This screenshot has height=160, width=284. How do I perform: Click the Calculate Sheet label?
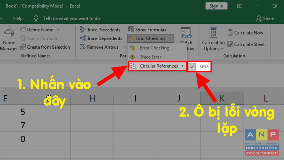coord(250,44)
